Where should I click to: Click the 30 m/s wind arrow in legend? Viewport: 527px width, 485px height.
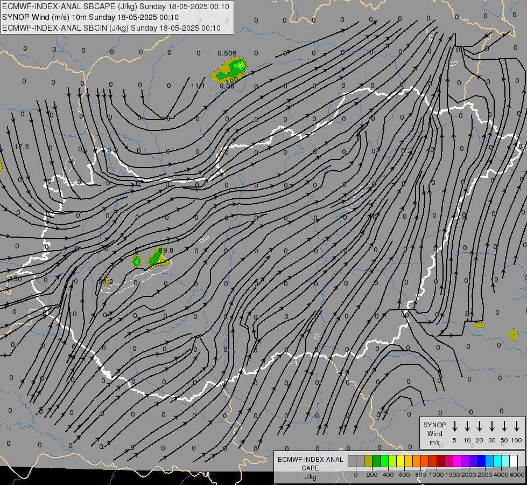click(491, 426)
